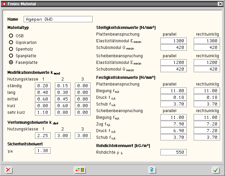
Task: Edit the Zug parallel value 7.90
Action: [x=173, y=124]
